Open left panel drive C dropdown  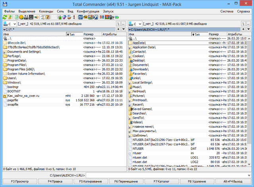(x=10, y=24)
